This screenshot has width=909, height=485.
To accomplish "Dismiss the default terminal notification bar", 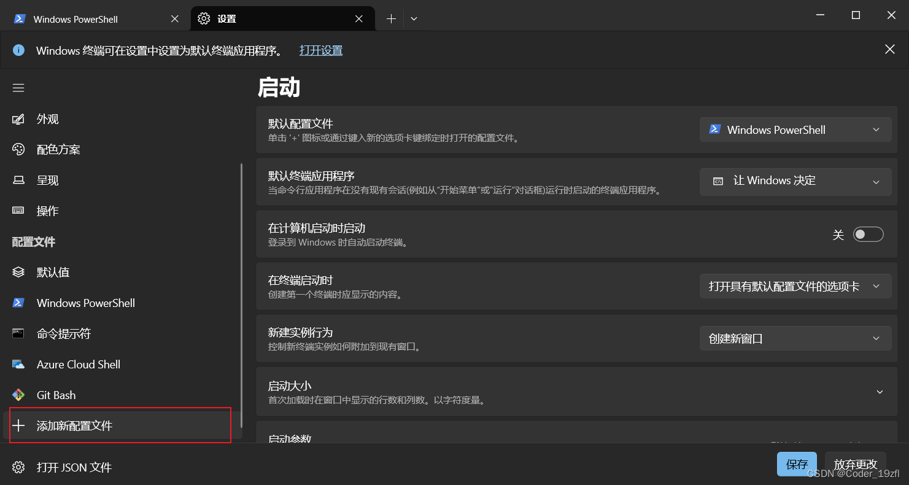I will [x=889, y=50].
